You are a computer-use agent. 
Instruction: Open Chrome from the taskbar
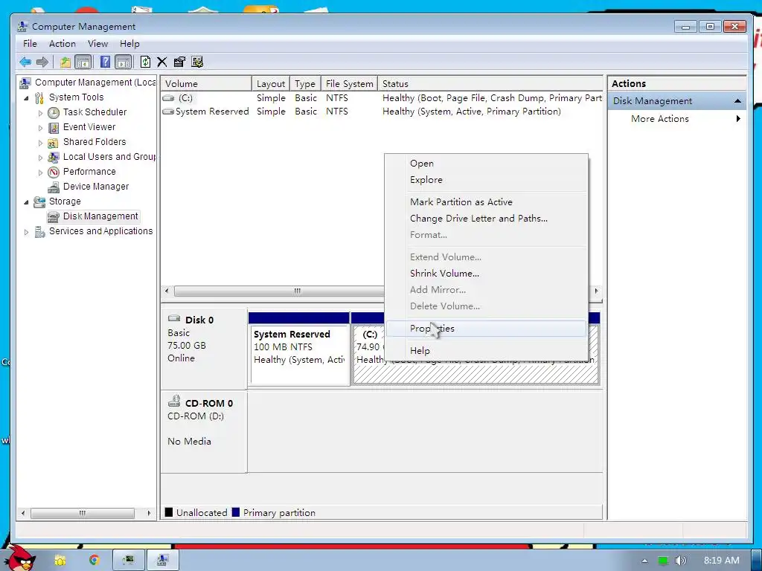tap(94, 560)
